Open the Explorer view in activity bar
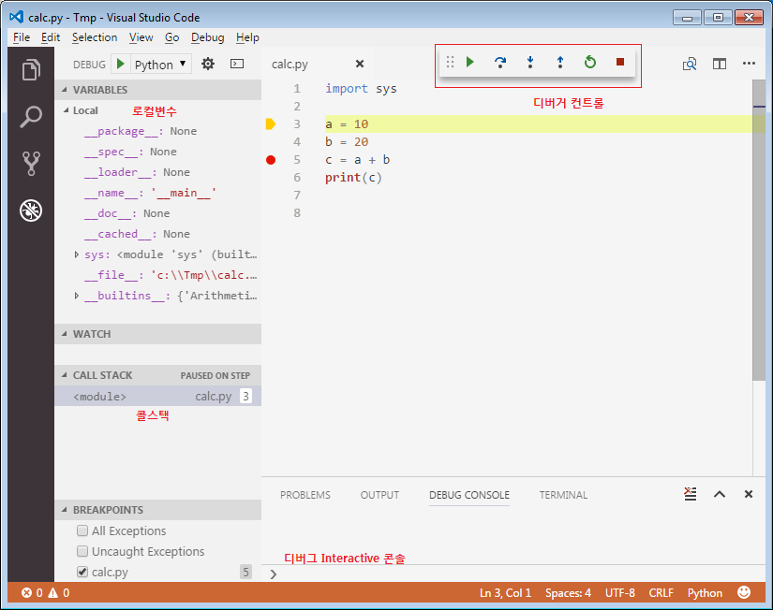The height and width of the screenshot is (610, 773). (31, 69)
